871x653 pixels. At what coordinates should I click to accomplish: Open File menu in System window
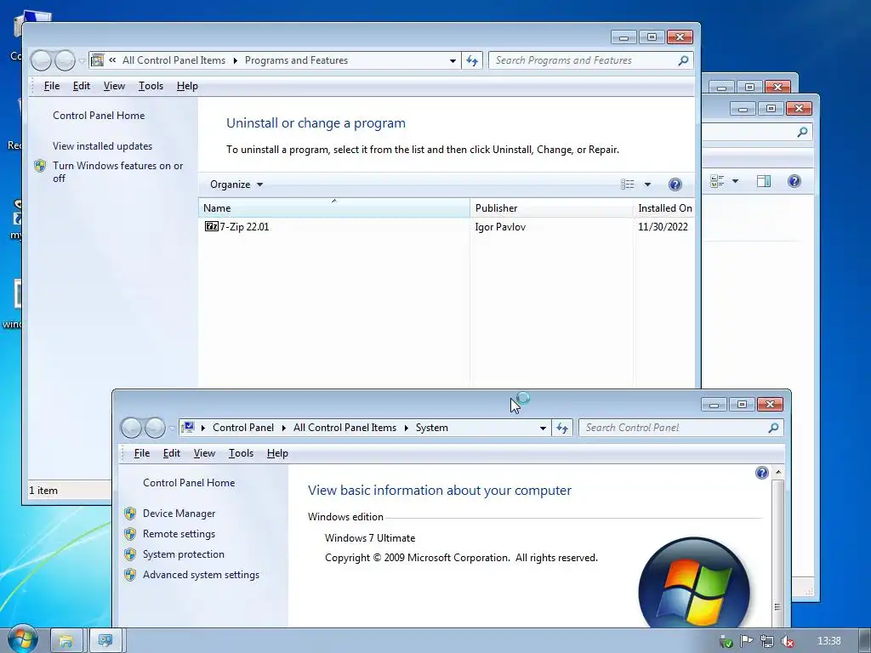[142, 454]
